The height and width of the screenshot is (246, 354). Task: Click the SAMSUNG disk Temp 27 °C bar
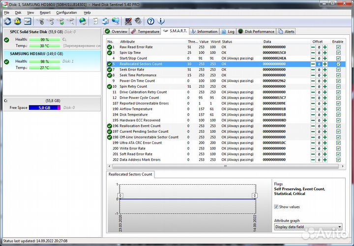45,68
